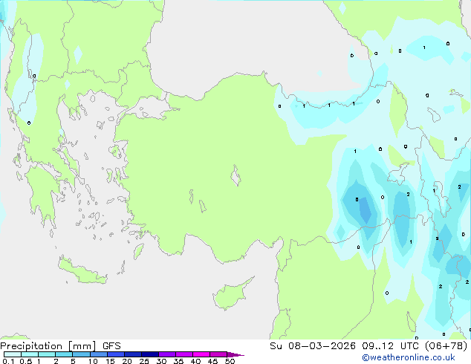Click the '25' legend scale label
The height and width of the screenshot is (364, 471).
pos(144,361)
